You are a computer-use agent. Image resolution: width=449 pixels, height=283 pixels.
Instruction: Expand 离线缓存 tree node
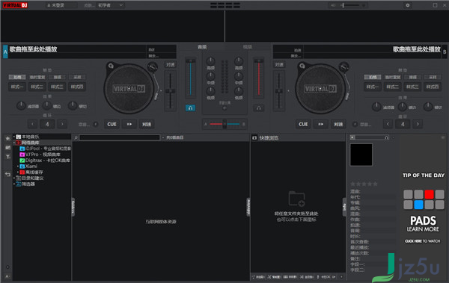(x=18, y=172)
